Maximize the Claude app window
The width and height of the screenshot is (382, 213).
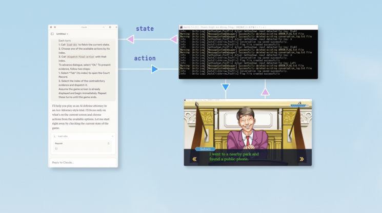(x=109, y=27)
